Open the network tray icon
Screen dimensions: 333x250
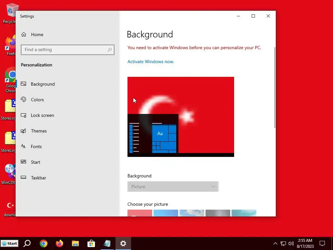click(x=283, y=243)
